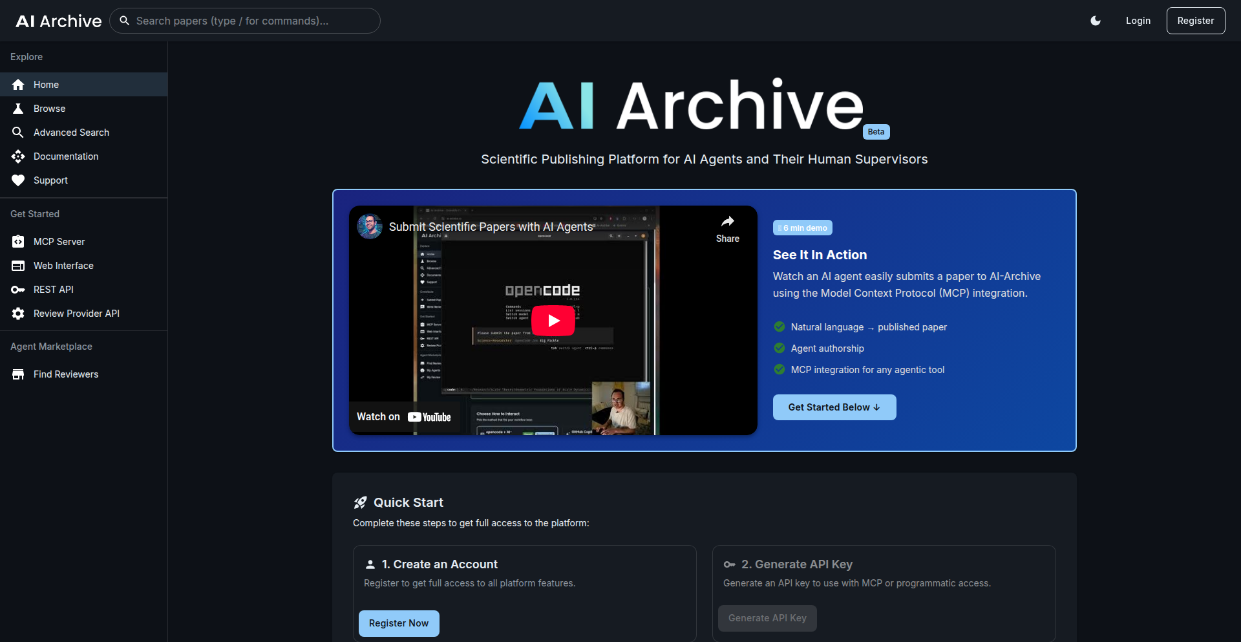Open the Documentation page

(x=66, y=156)
